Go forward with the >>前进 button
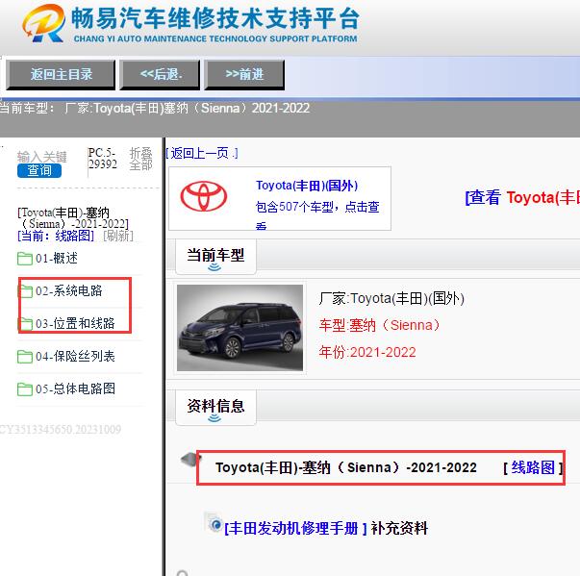The height and width of the screenshot is (576, 580). pos(244,75)
